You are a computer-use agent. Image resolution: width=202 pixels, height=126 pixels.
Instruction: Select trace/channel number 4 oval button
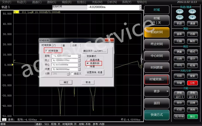tap(192, 17)
